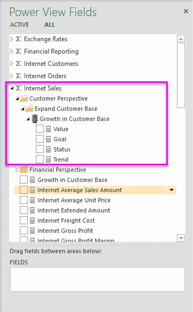Click the sigma icon beside Internet Sales
Image resolution: width=193 pixels, height=312 pixels.
18,88
